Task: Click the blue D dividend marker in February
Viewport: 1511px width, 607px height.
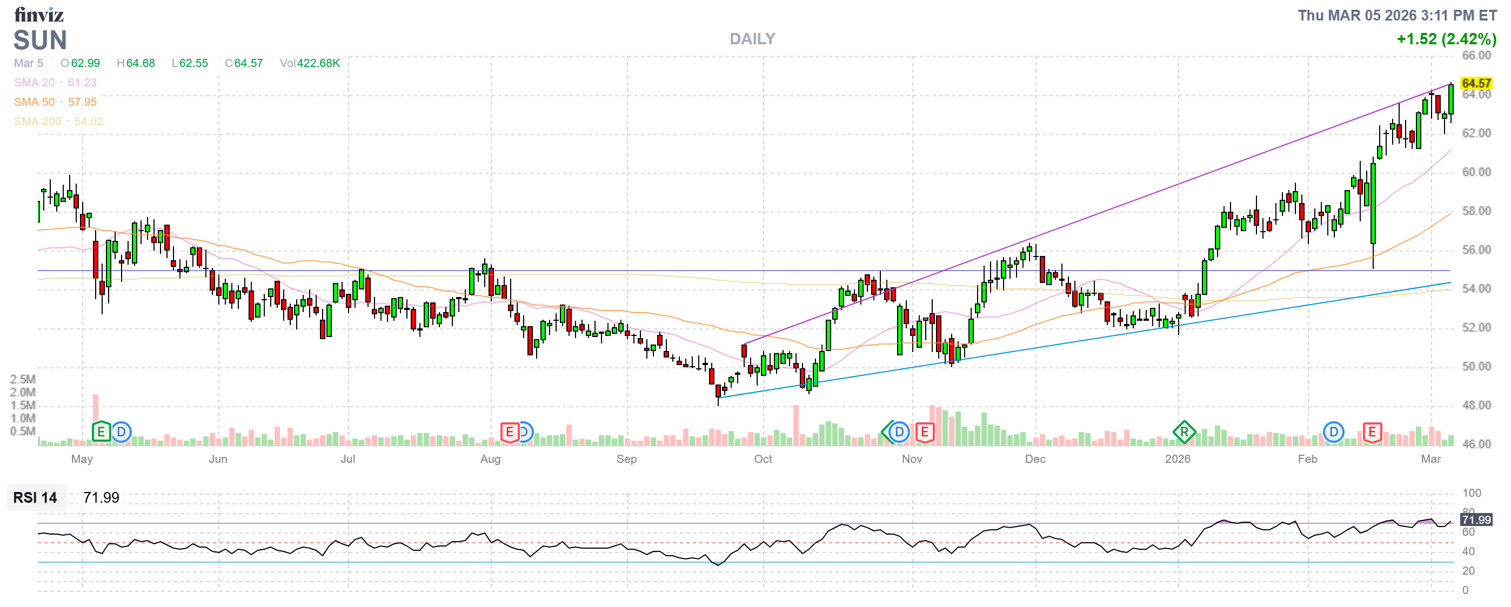Action: (x=1333, y=433)
